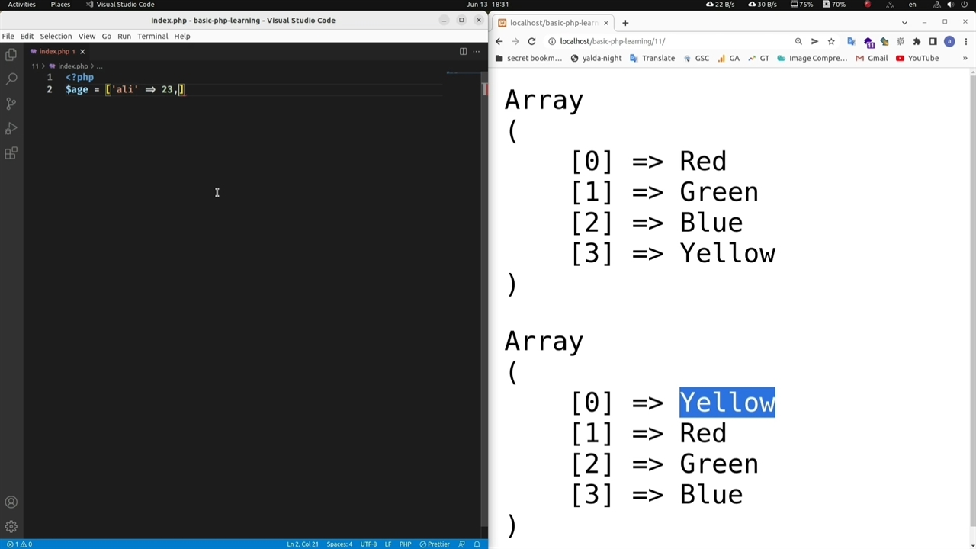976x549 pixels.
Task: Toggle notifications bell in status bar
Action: click(477, 544)
